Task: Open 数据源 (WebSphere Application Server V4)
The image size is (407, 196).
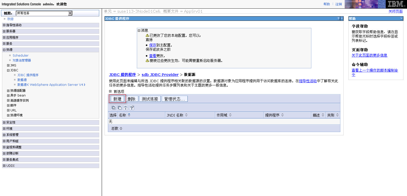Action: pos(51,85)
